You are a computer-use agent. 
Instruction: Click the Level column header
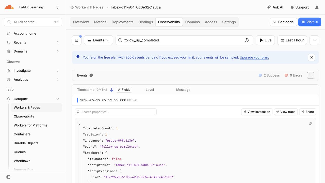coord(150,90)
